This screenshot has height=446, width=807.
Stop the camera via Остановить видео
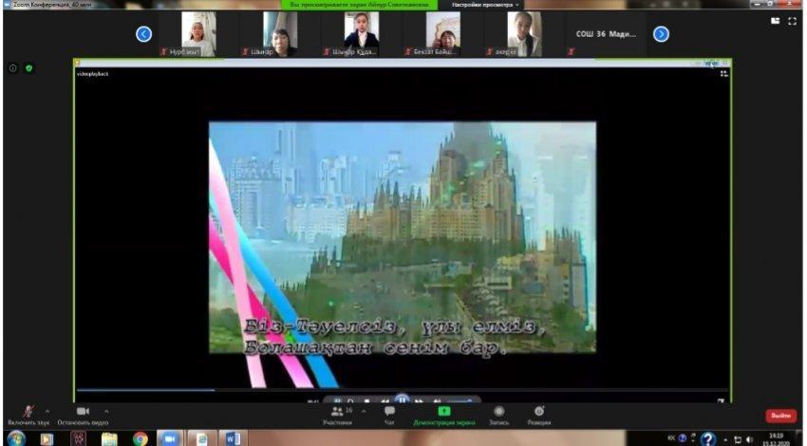point(83,417)
